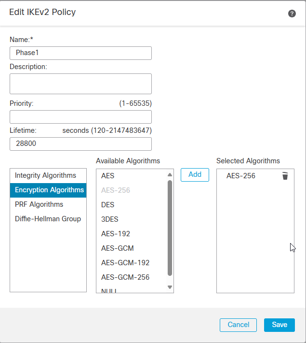Select the Encryption Algorithms category
306x343 pixels.
tap(49, 190)
